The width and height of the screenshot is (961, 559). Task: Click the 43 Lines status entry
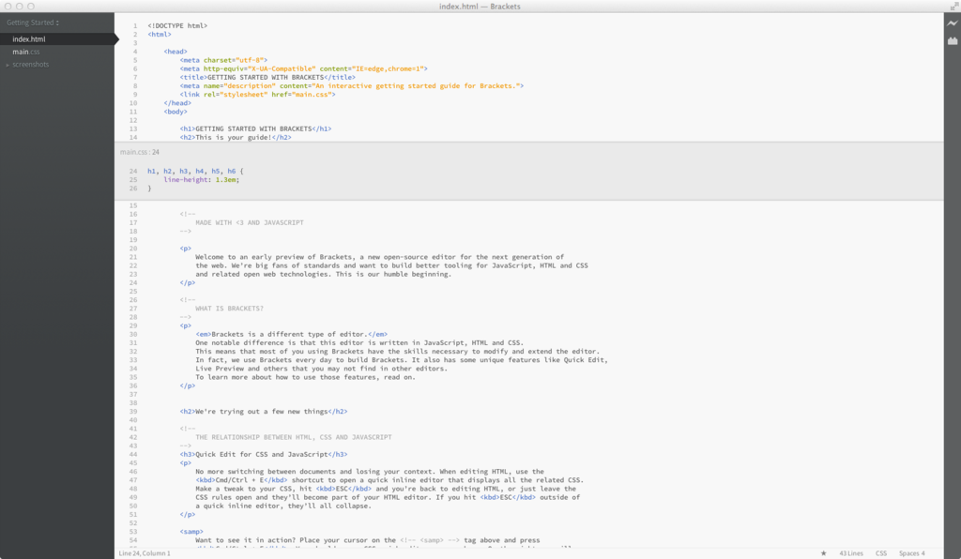point(850,552)
